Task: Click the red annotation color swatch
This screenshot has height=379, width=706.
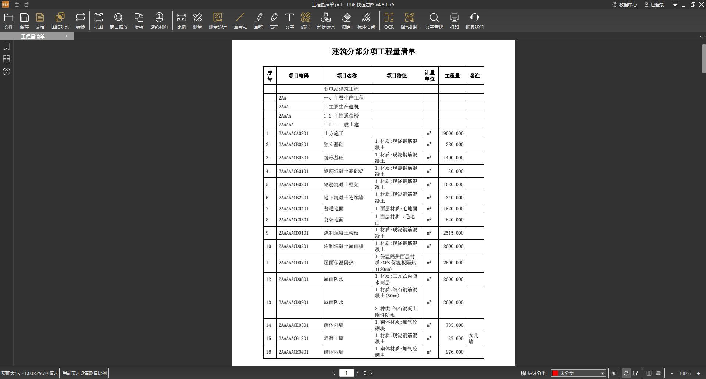Action: coord(555,373)
